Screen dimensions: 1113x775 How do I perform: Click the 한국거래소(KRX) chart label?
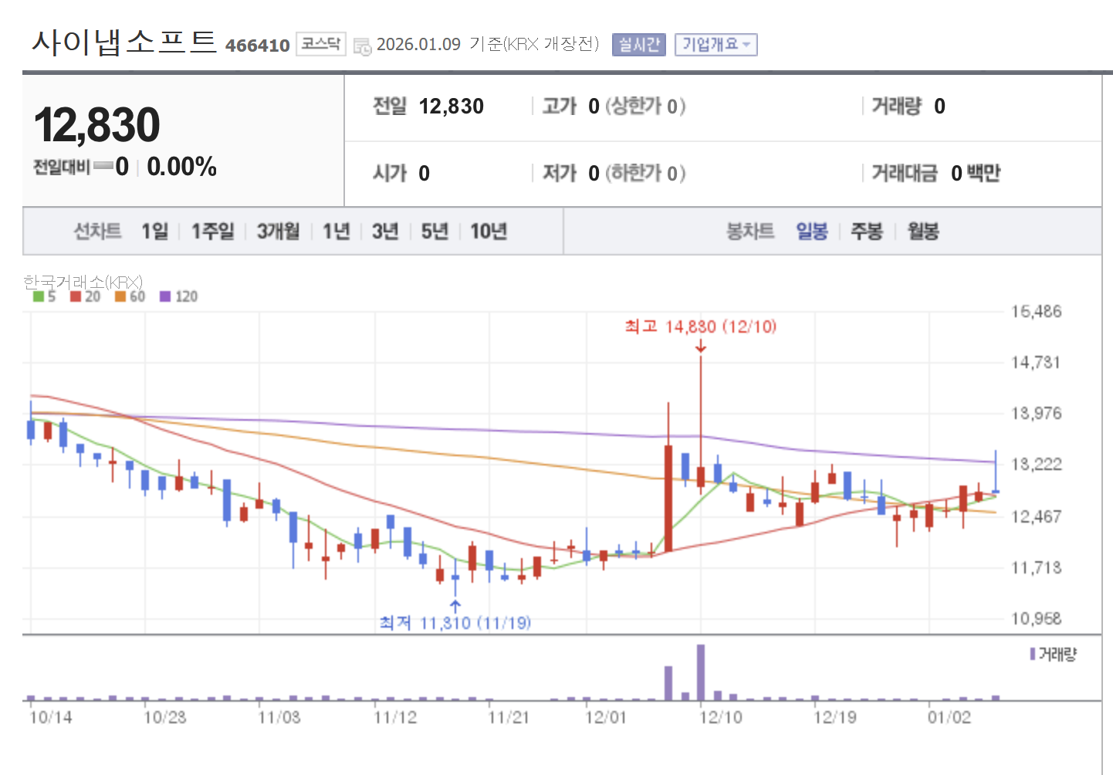coord(83,282)
